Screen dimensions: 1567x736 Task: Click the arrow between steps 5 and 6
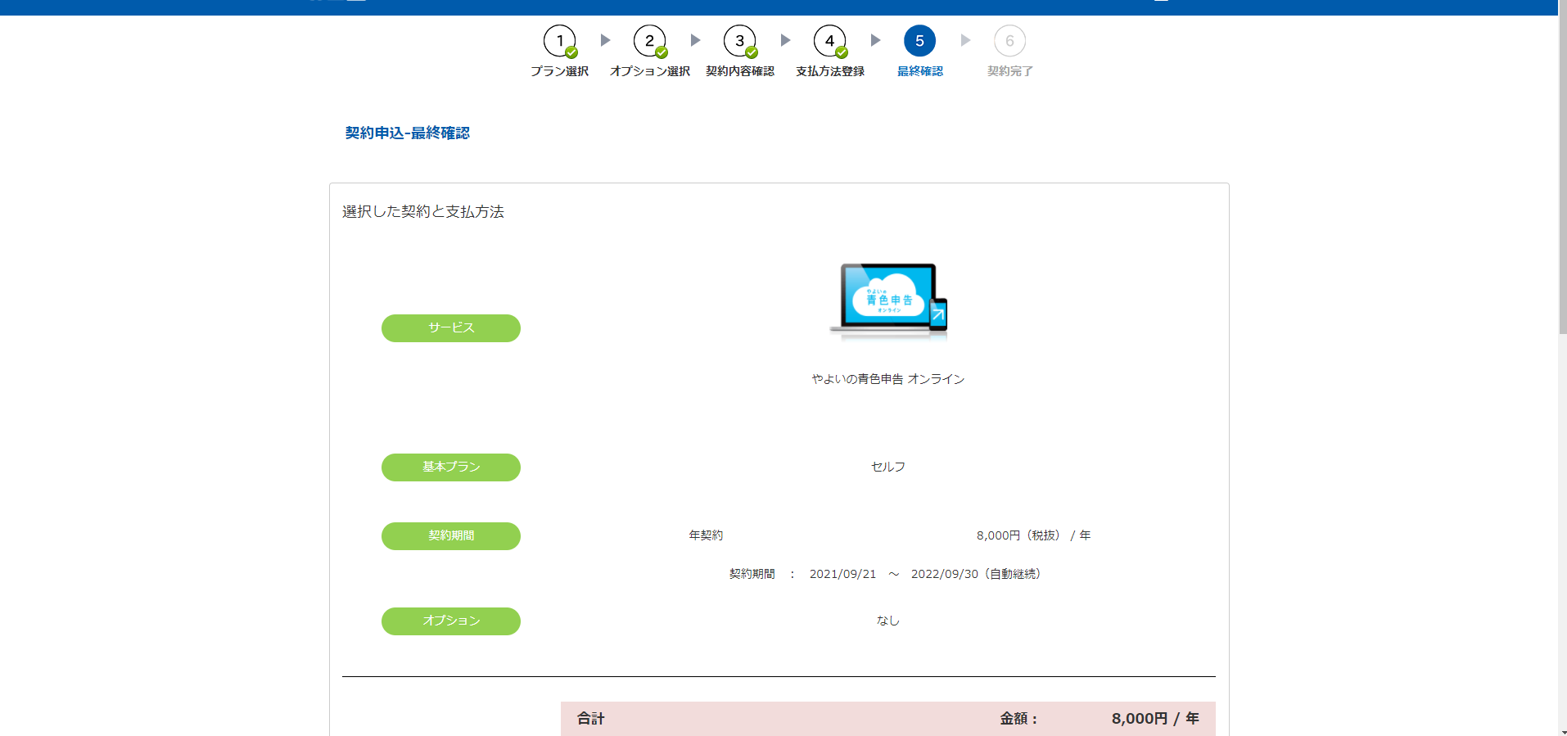[965, 40]
